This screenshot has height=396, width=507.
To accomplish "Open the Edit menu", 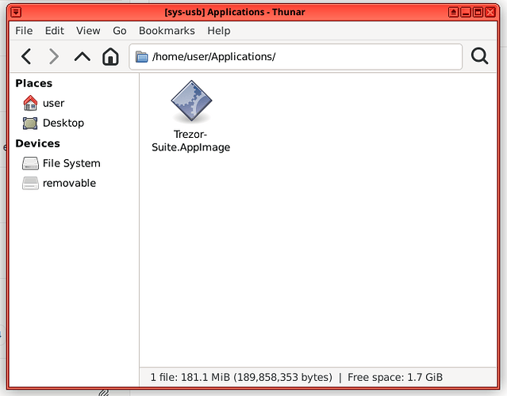I will click(54, 31).
